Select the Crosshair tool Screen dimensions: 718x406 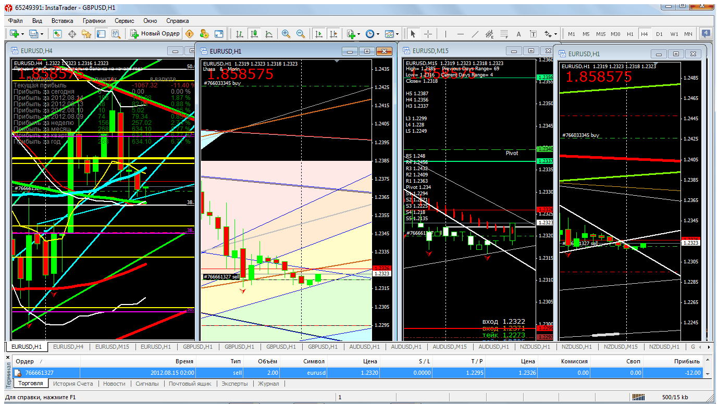(428, 34)
